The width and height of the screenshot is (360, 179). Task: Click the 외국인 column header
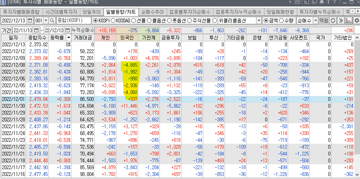128,38
